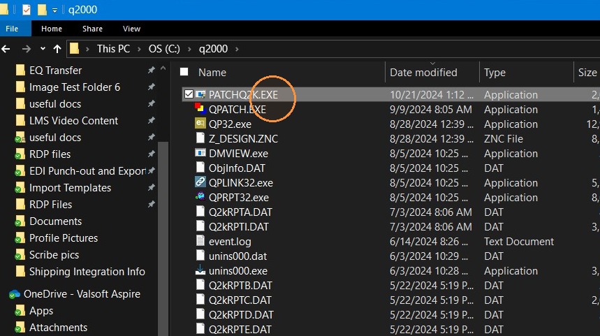This screenshot has height=336, width=600.
Task: Open the Share ribbon tab
Action: point(92,29)
